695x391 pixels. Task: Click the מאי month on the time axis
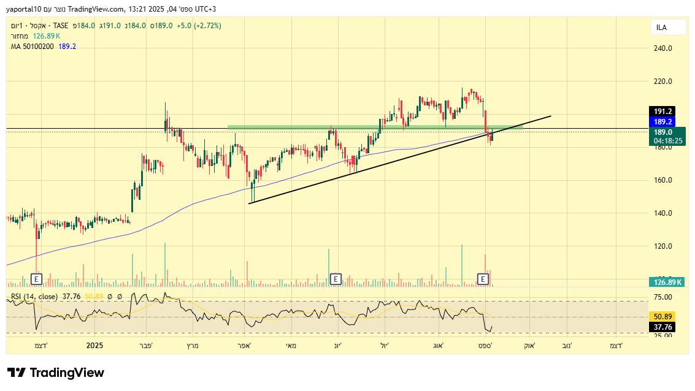click(291, 346)
